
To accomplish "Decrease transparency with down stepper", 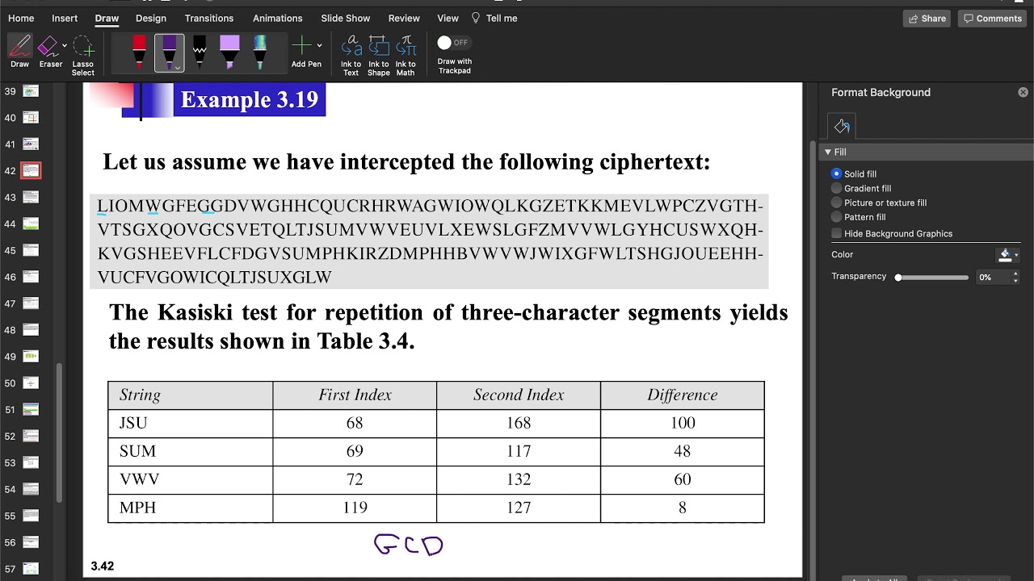I will (x=1015, y=281).
